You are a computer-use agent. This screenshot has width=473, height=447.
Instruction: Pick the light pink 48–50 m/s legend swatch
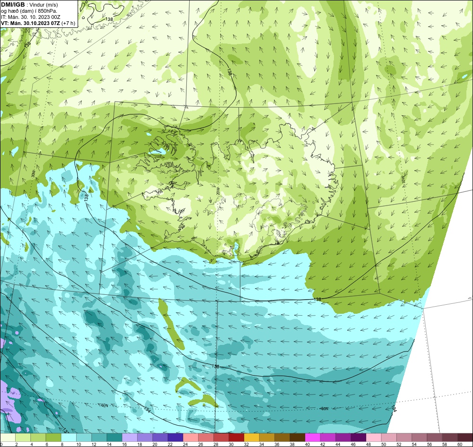click(374, 438)
